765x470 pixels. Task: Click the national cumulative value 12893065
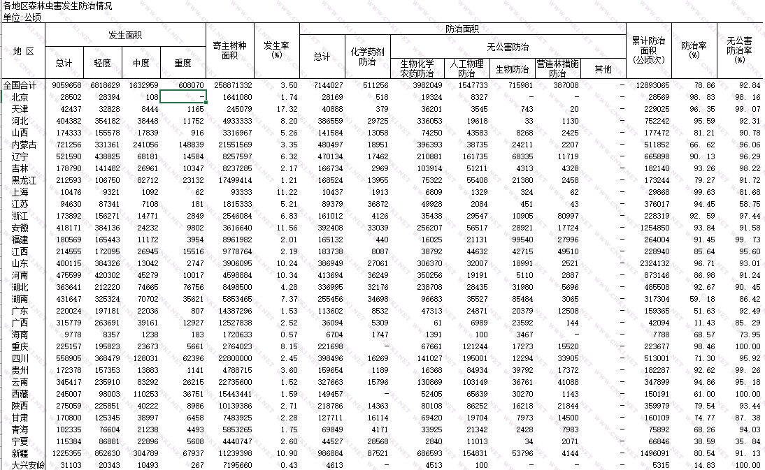(x=652, y=85)
